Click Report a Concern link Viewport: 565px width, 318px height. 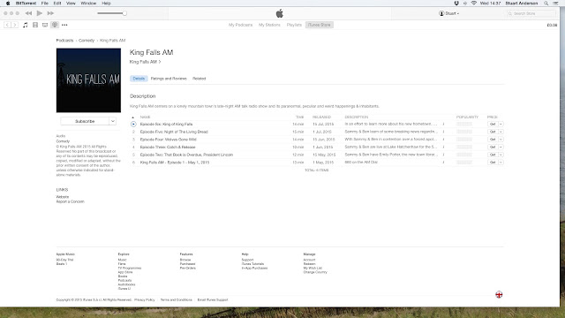point(71,201)
